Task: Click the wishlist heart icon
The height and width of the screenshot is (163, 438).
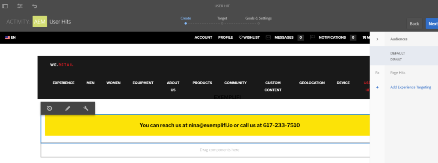Action: pyautogui.click(x=240, y=37)
